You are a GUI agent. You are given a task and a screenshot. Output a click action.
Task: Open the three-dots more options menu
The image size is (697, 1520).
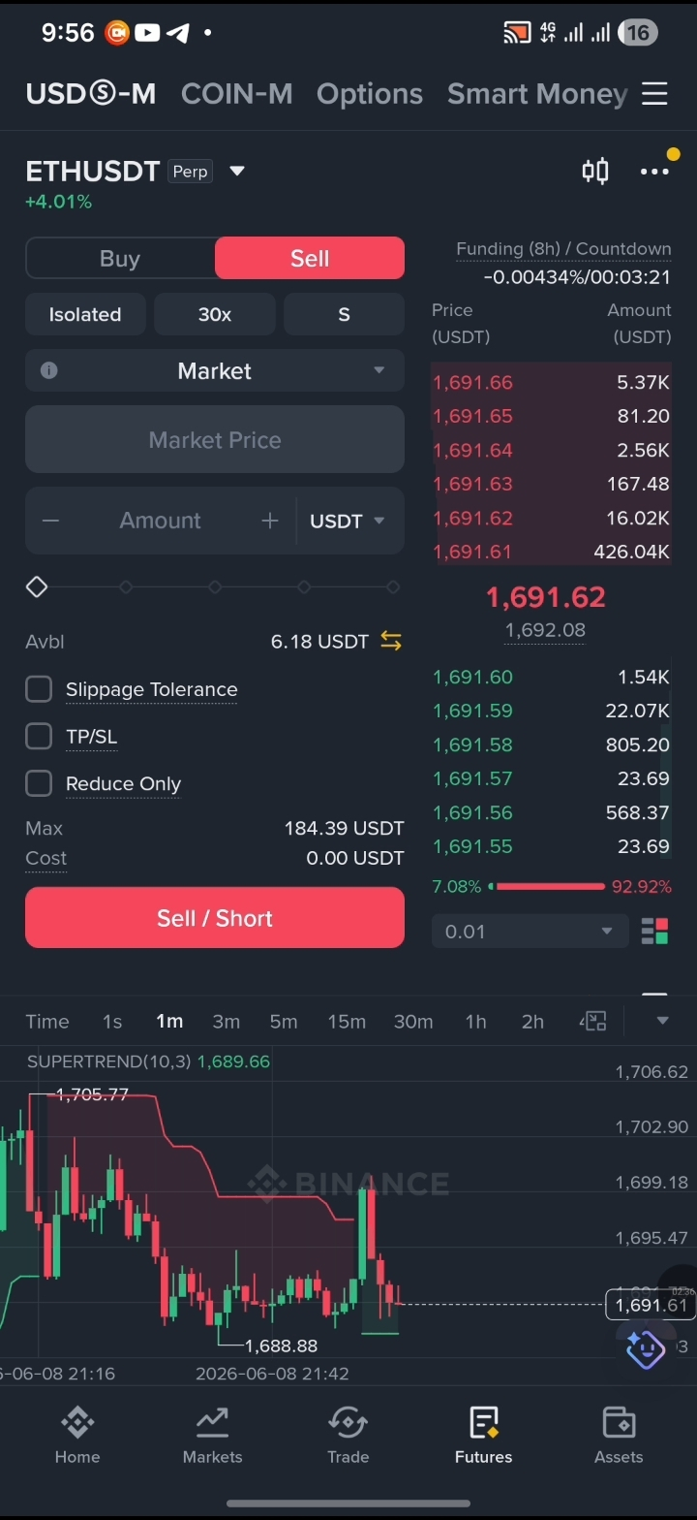coord(654,172)
